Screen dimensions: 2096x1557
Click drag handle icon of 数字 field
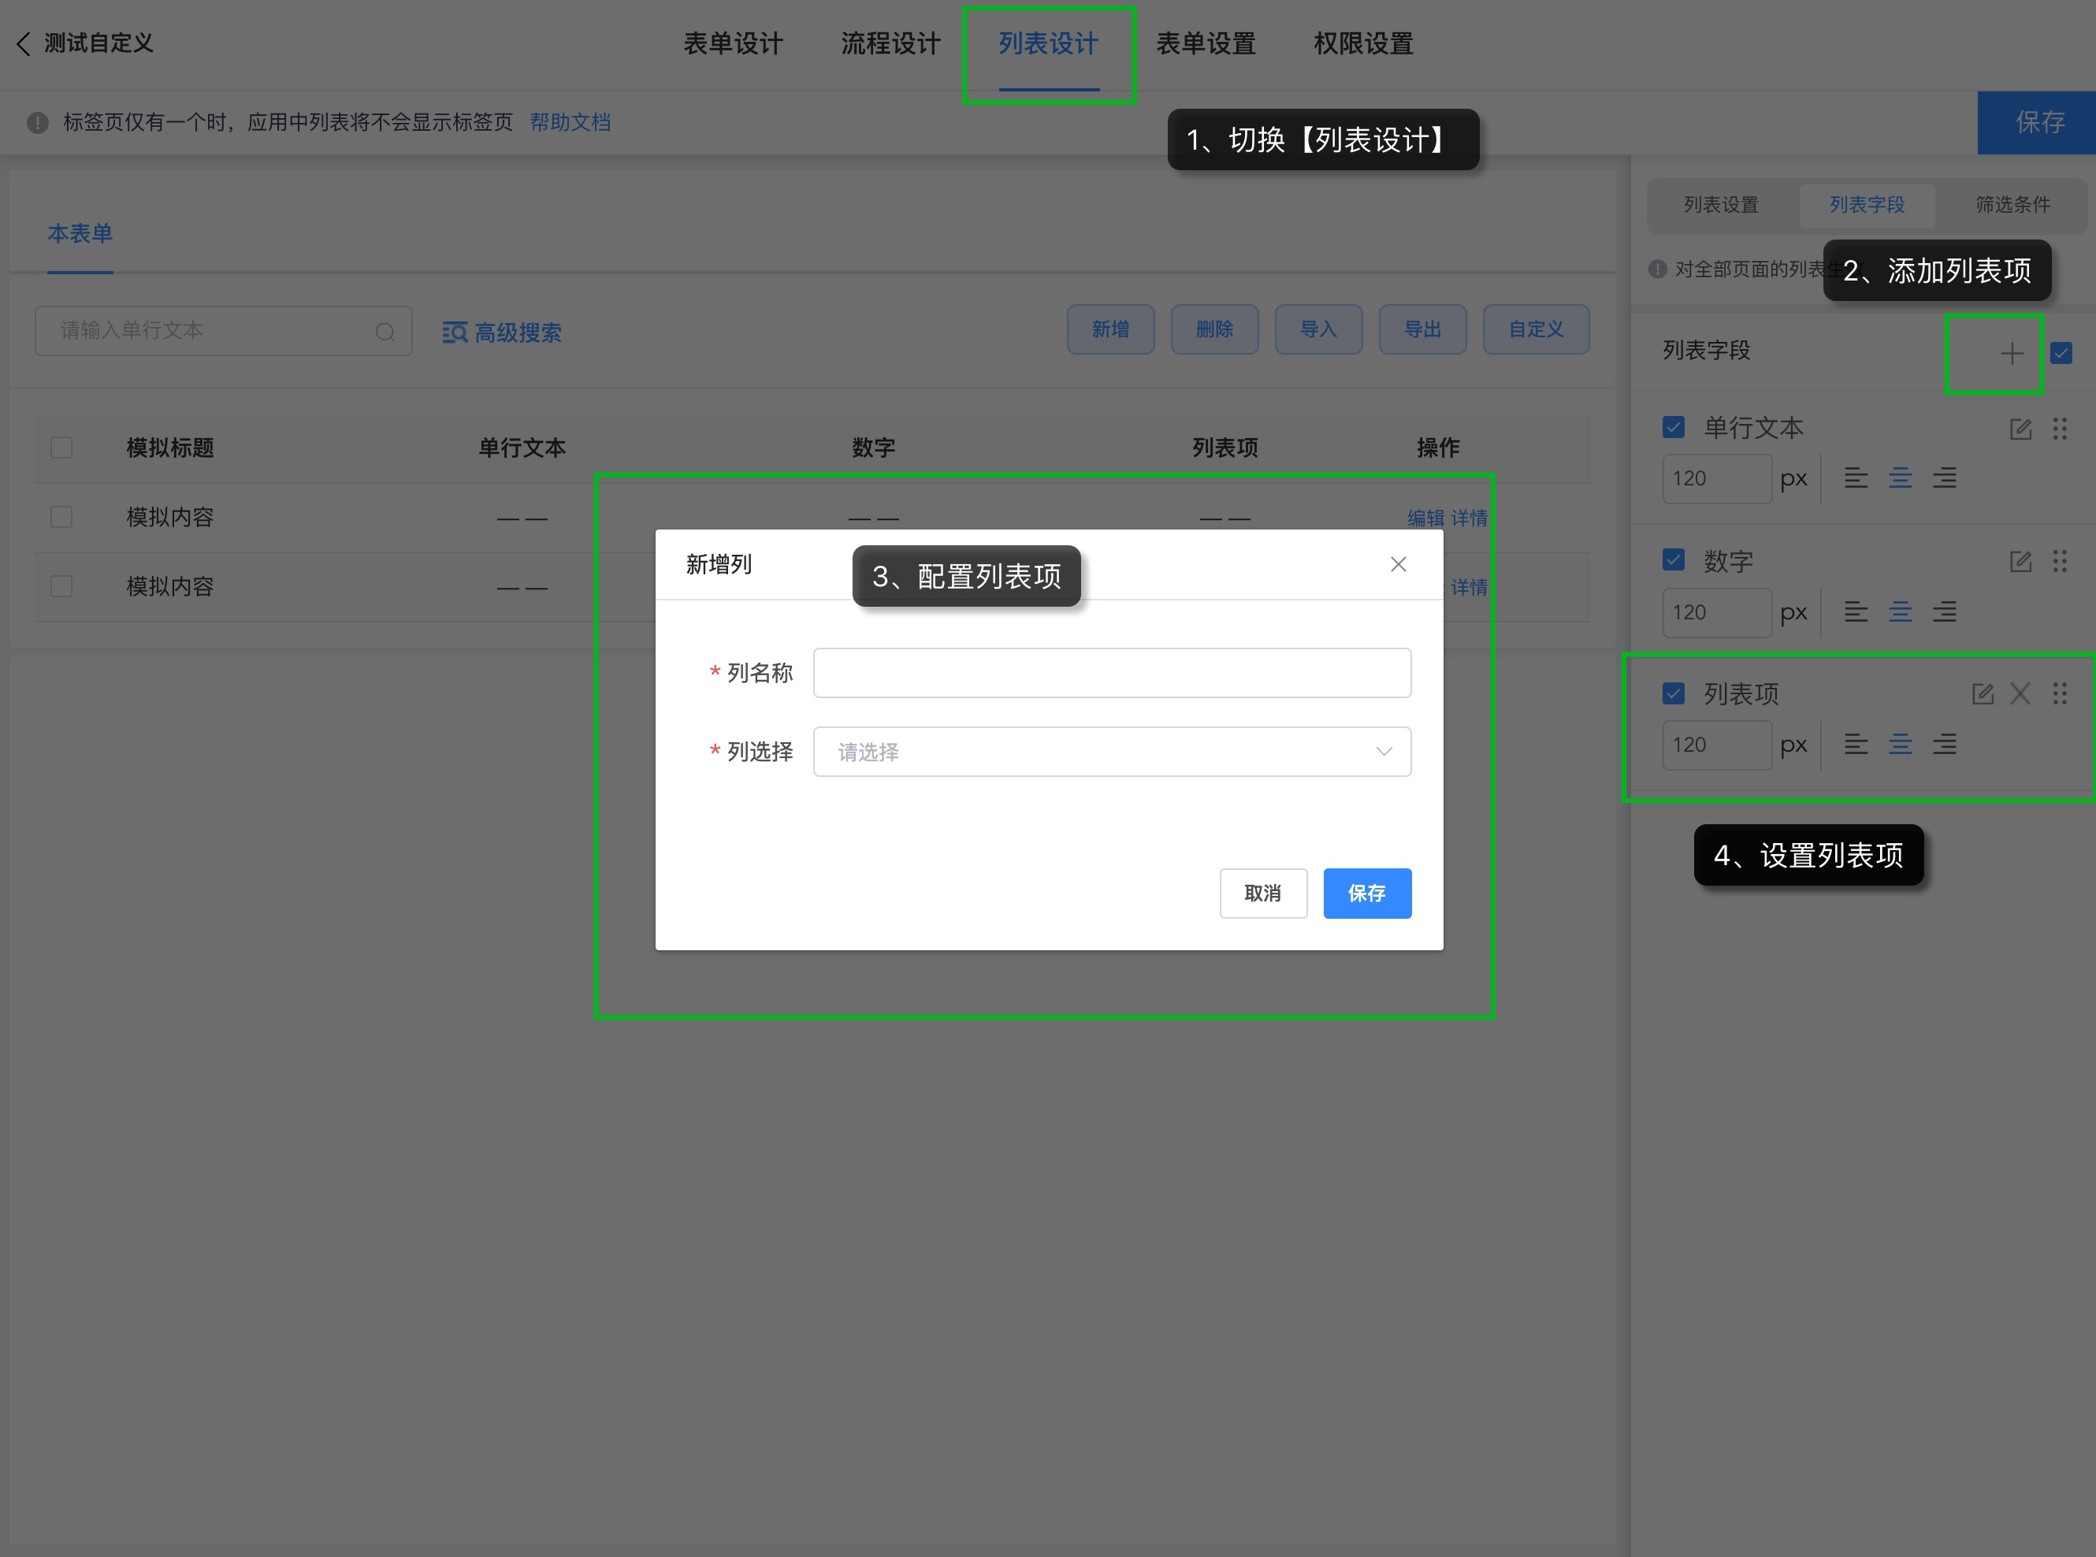pyautogui.click(x=2061, y=562)
